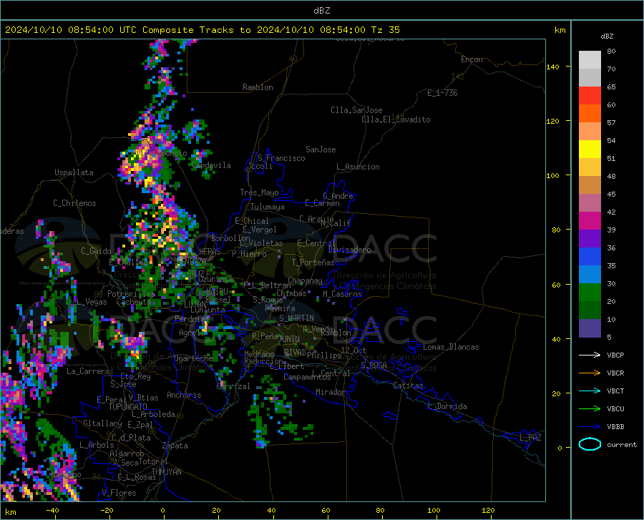This screenshot has height=520, width=644.
Task: Click the '120' km mark on bottom axis
Action: tap(488, 510)
